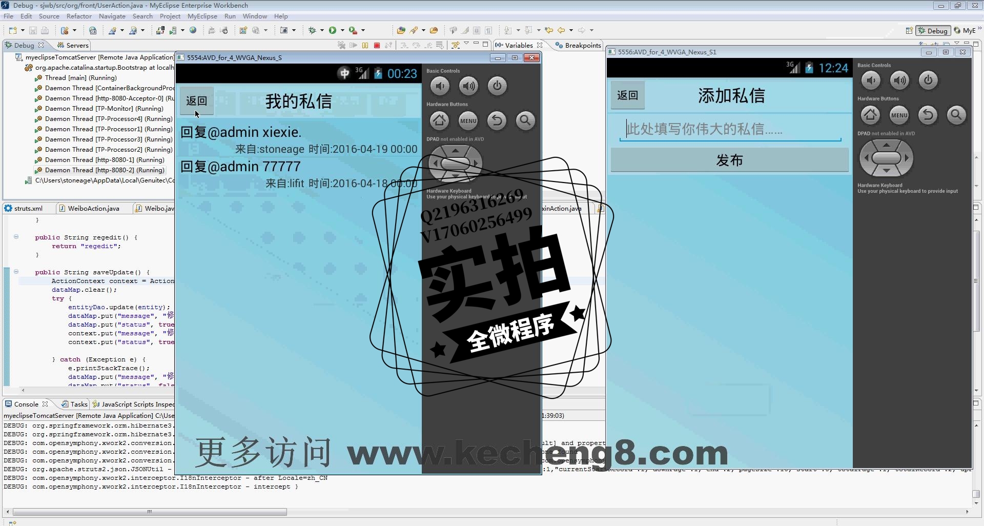Click volume up on 5556 emulator
984x526 pixels.
tap(899, 80)
